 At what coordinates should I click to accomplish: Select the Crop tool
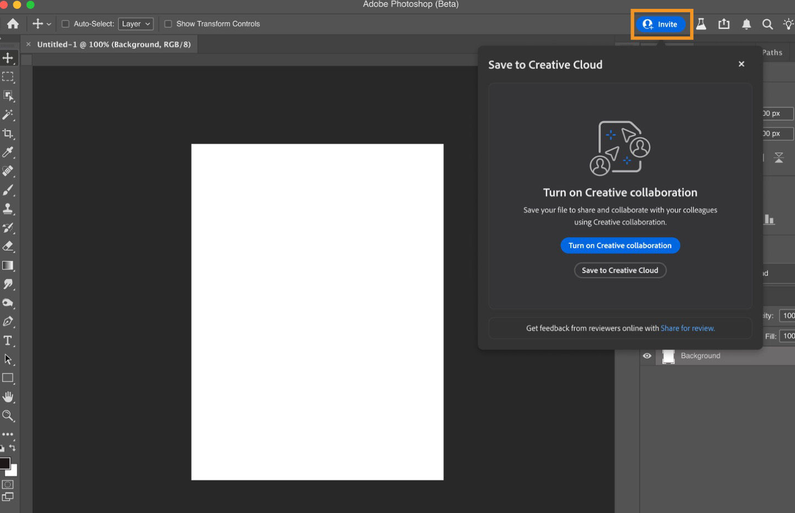[8, 133]
